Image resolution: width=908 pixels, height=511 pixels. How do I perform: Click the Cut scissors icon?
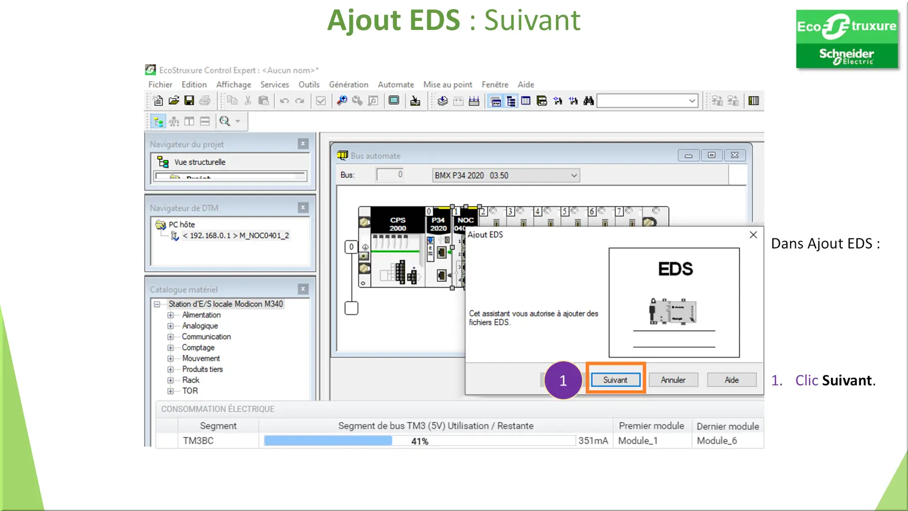[248, 100]
